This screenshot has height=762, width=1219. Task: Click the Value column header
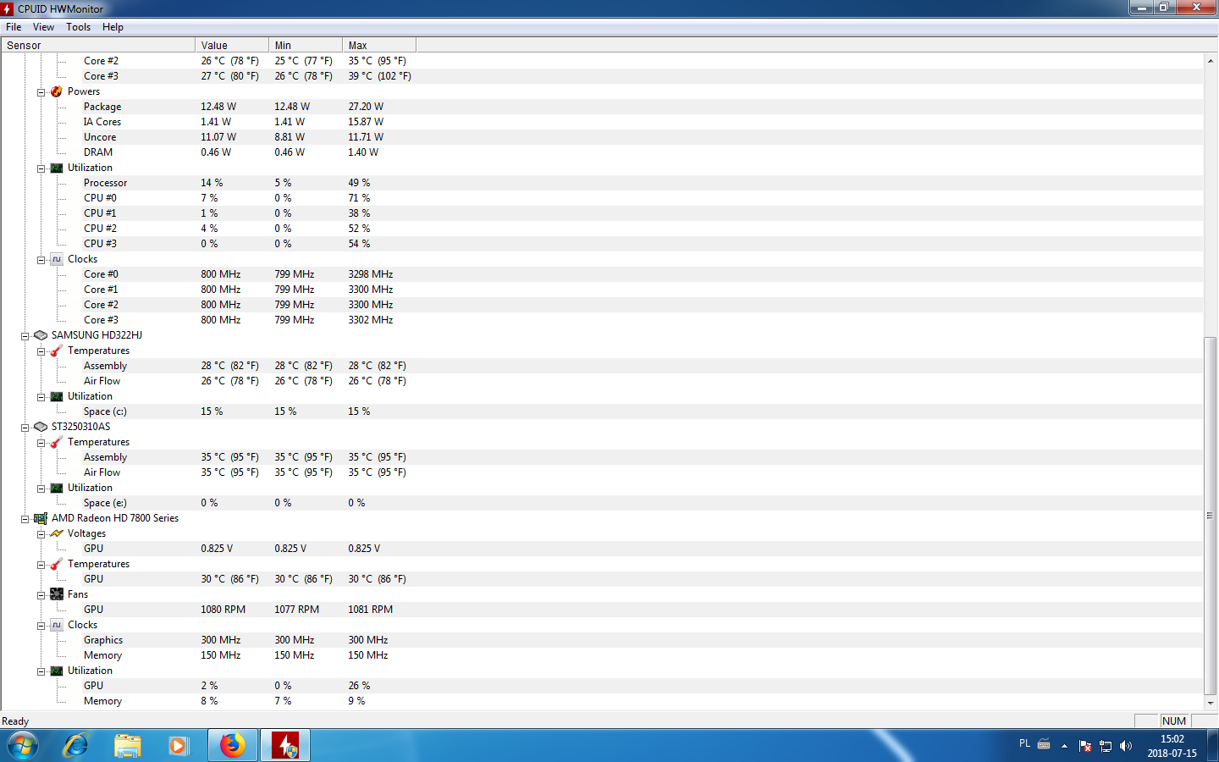click(231, 46)
